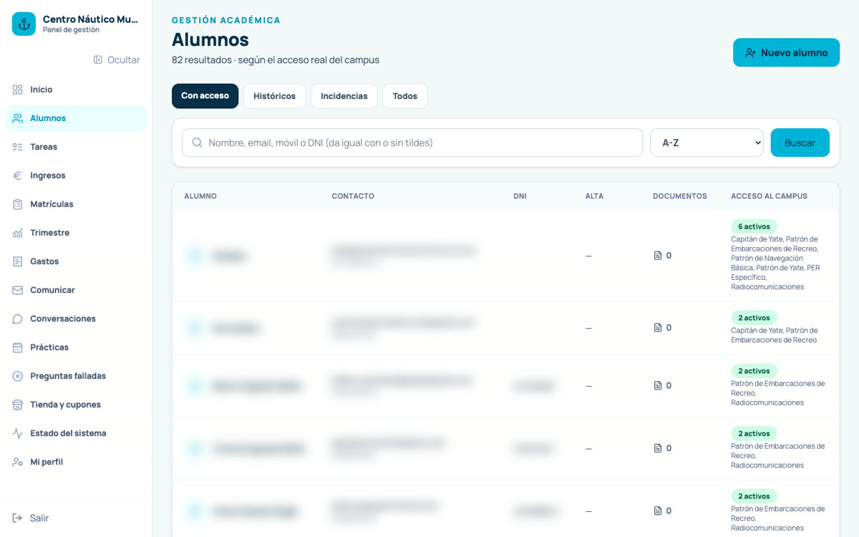This screenshot has width=859, height=537.
Task: Click the ACCESO AL CAMPUS column header
Action: 769,196
